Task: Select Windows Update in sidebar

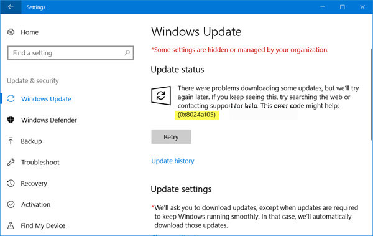Action: click(x=46, y=99)
